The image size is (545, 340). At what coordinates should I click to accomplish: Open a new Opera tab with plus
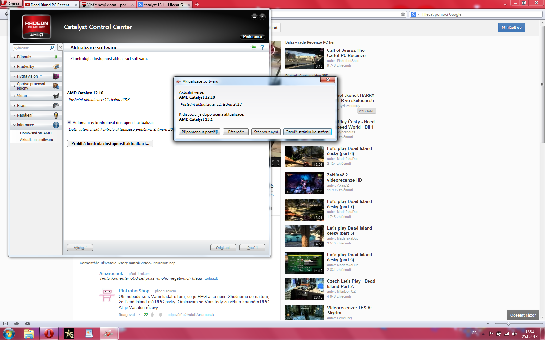[x=197, y=5]
